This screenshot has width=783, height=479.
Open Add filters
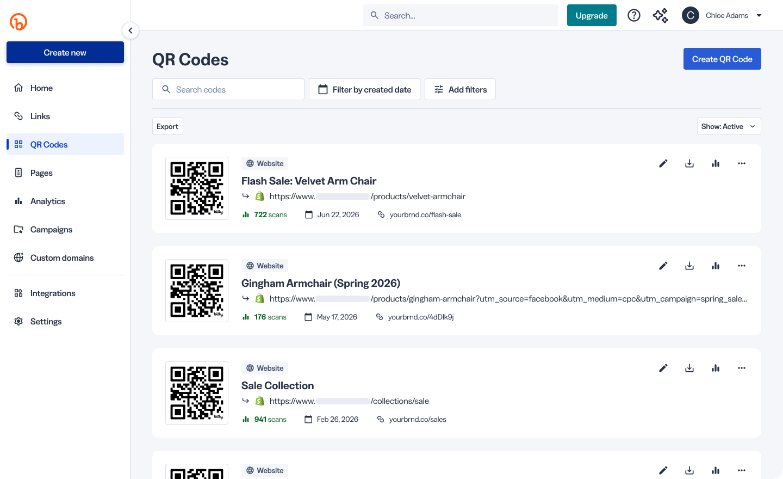tap(460, 89)
